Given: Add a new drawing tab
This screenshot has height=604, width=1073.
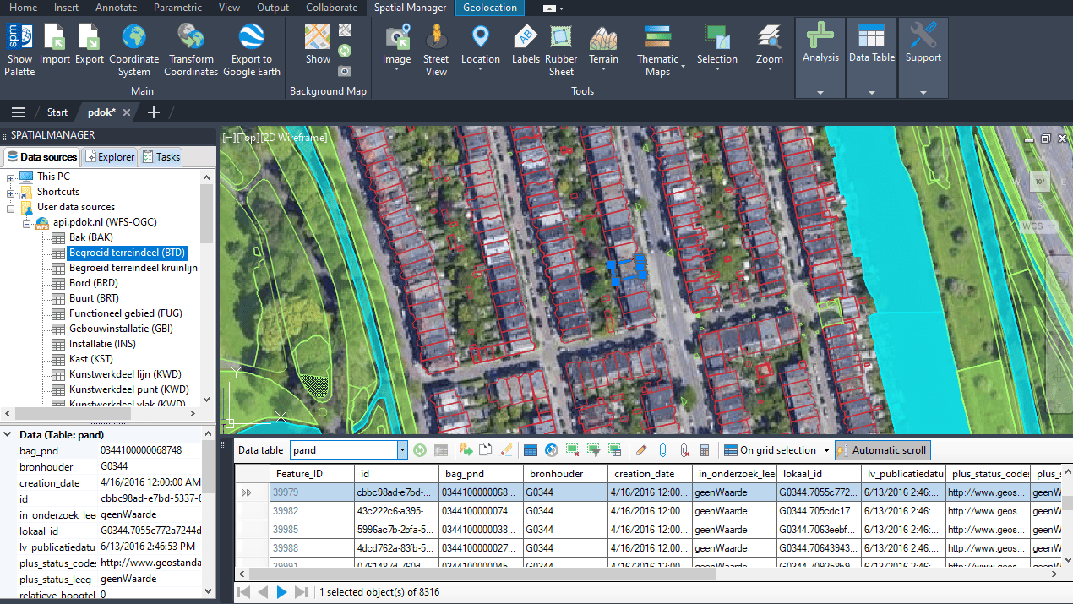Looking at the screenshot, I should point(154,112).
